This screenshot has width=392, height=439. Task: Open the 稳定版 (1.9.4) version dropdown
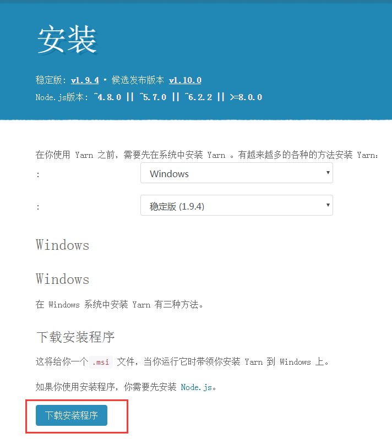click(237, 205)
